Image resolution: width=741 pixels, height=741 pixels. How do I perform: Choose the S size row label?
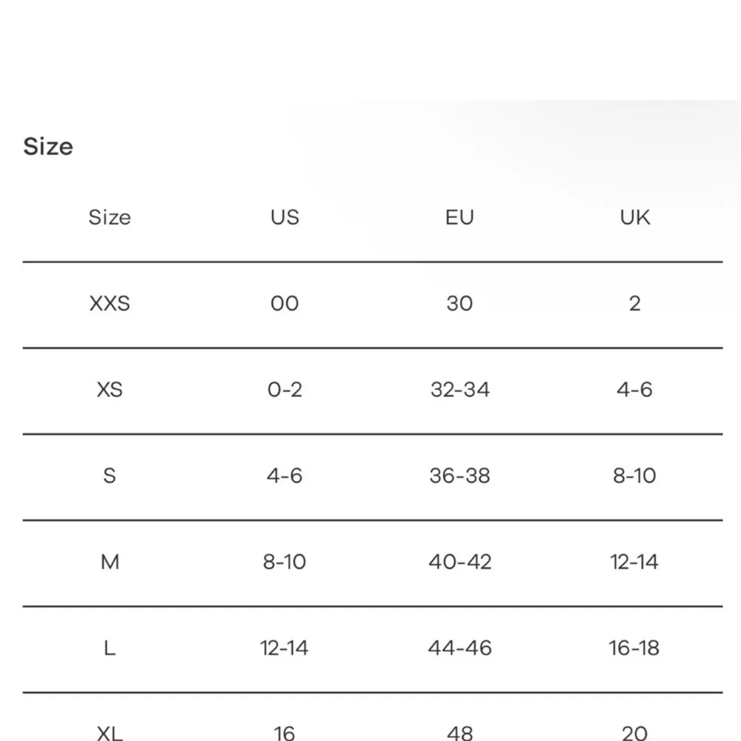coord(110,475)
